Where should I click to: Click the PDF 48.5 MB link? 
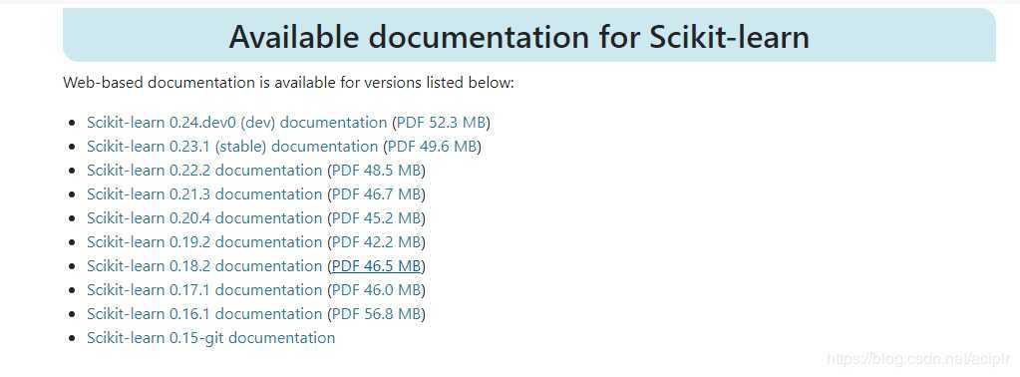377,171
